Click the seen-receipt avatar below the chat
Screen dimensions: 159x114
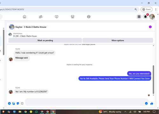[x=149, y=95]
